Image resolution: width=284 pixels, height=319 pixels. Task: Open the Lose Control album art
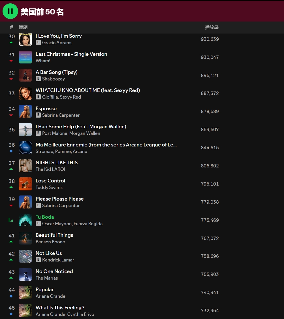click(x=25, y=184)
